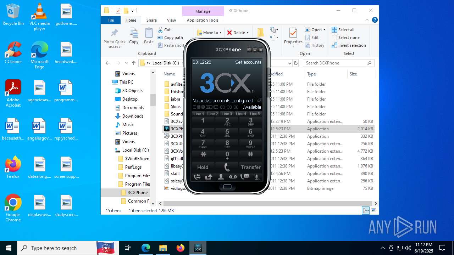Screen dimensions: 454x255
Task: Click Transfer button on 3CXPhone
Action: click(250, 167)
